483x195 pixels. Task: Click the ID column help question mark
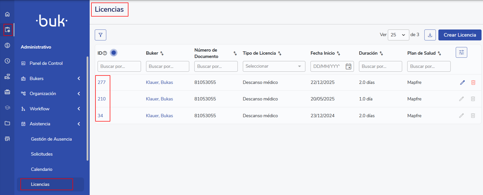pyautogui.click(x=105, y=53)
